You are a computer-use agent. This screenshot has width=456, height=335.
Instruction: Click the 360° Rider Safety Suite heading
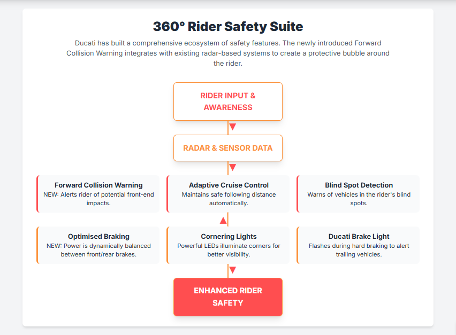coord(228,26)
